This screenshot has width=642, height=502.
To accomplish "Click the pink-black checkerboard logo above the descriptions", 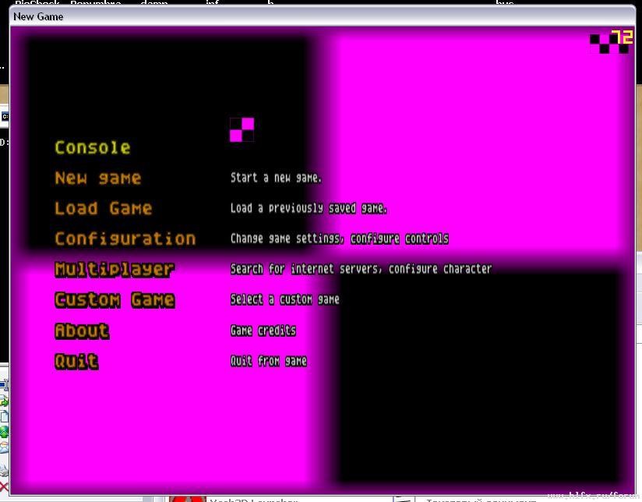I will pos(242,129).
